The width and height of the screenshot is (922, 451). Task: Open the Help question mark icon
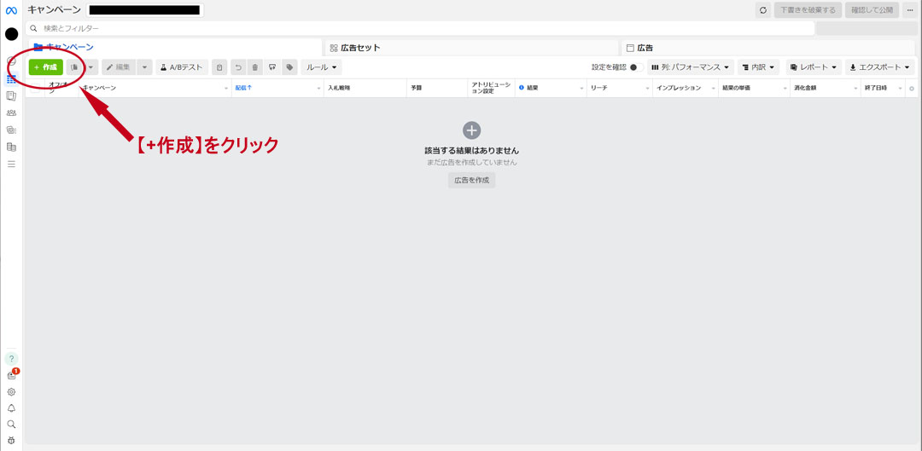click(x=11, y=358)
